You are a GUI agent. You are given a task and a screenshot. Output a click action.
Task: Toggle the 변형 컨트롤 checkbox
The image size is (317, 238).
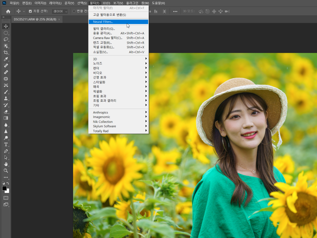pos(74,11)
